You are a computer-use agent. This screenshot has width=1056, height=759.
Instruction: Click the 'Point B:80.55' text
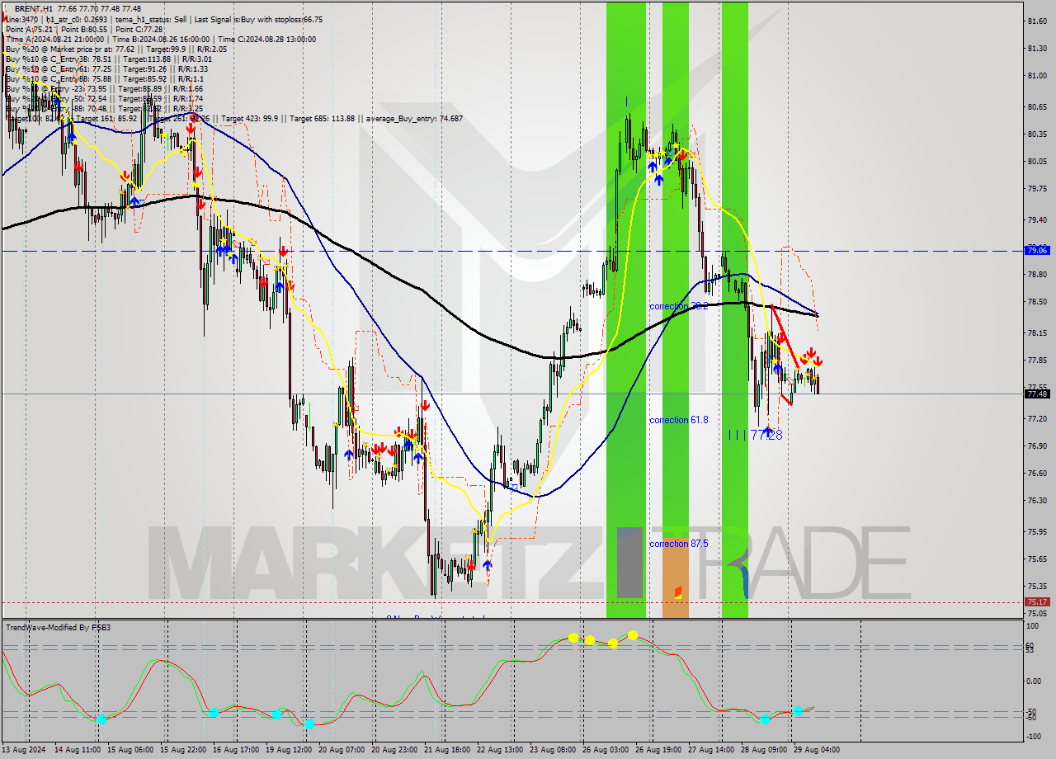(82, 29)
